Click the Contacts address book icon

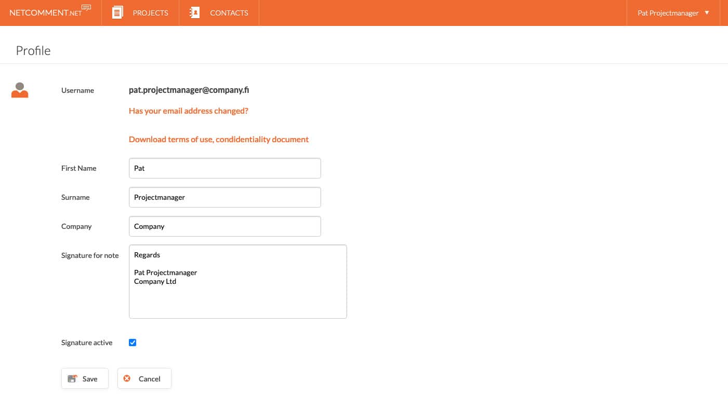(195, 13)
